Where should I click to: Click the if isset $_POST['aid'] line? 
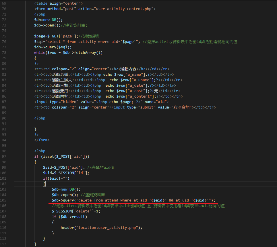tap(62, 157)
